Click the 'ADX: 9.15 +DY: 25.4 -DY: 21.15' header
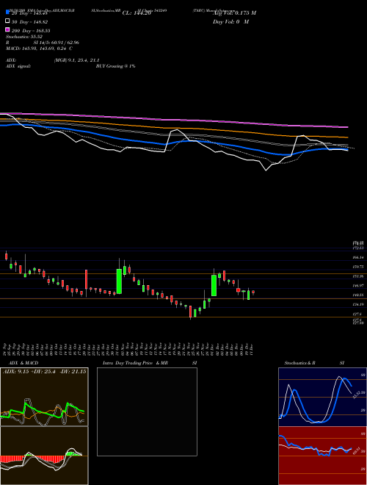Screen dimensions: 367x485 pyautogui.click(x=45, y=372)
